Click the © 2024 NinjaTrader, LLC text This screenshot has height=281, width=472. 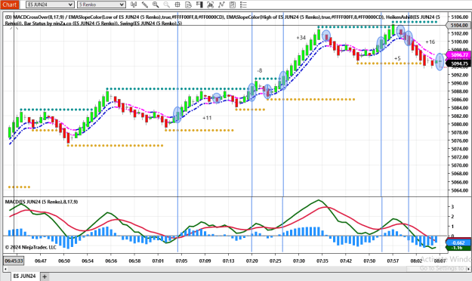pyautogui.click(x=31, y=247)
